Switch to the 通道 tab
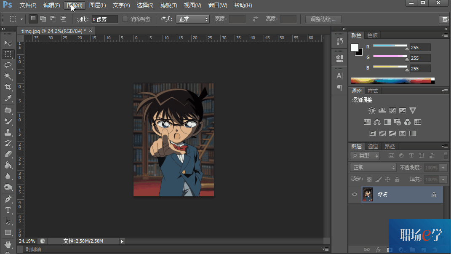 373,147
